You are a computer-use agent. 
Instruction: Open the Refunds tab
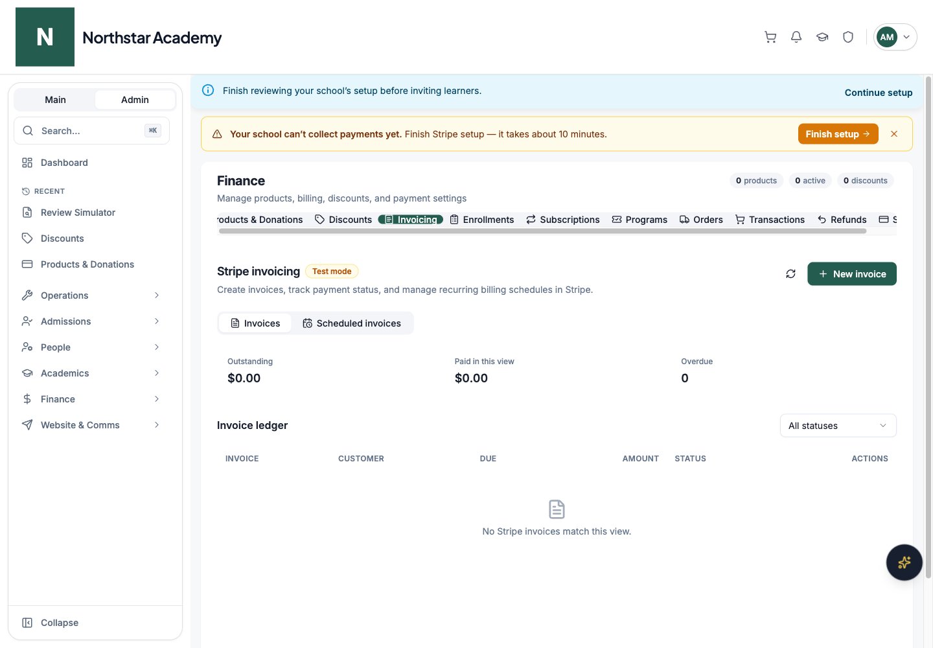(x=842, y=220)
